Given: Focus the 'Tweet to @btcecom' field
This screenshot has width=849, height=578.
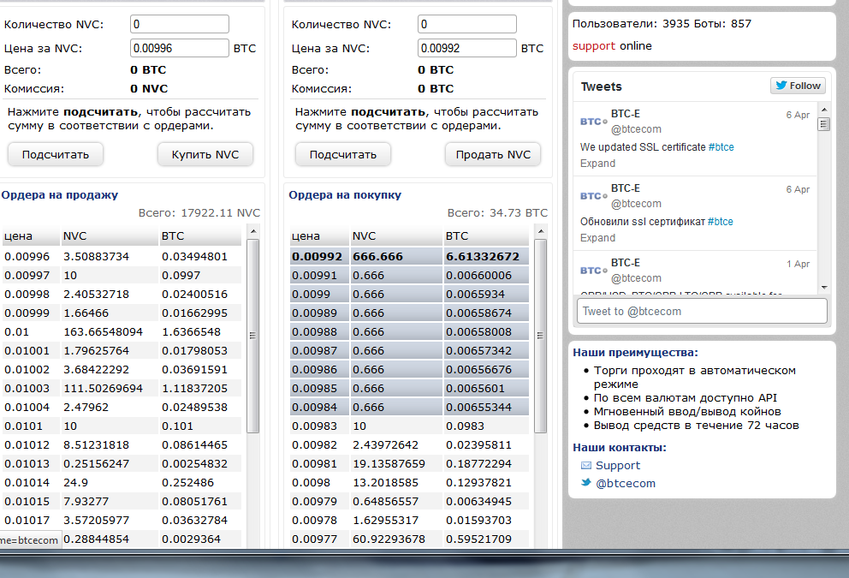Looking at the screenshot, I should point(702,311).
